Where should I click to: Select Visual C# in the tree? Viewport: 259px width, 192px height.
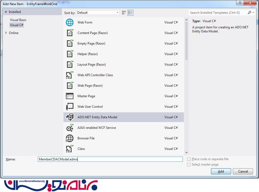[17, 25]
